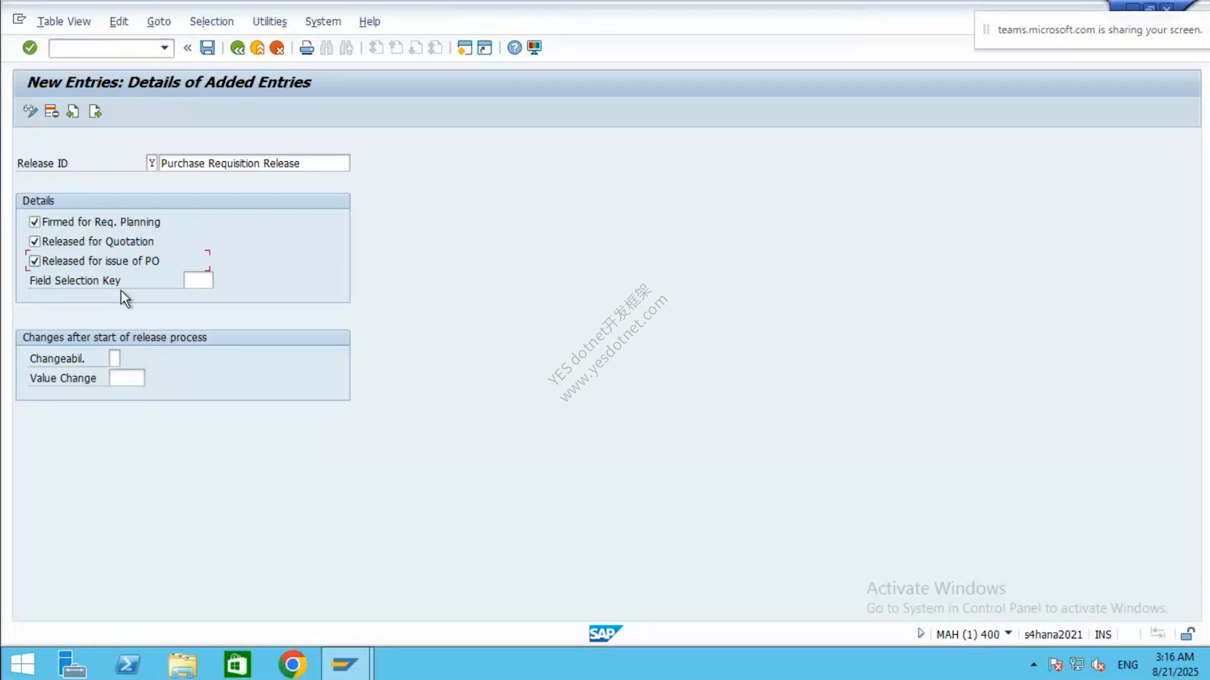
Task: Click the Print icon in toolbar
Action: click(307, 48)
